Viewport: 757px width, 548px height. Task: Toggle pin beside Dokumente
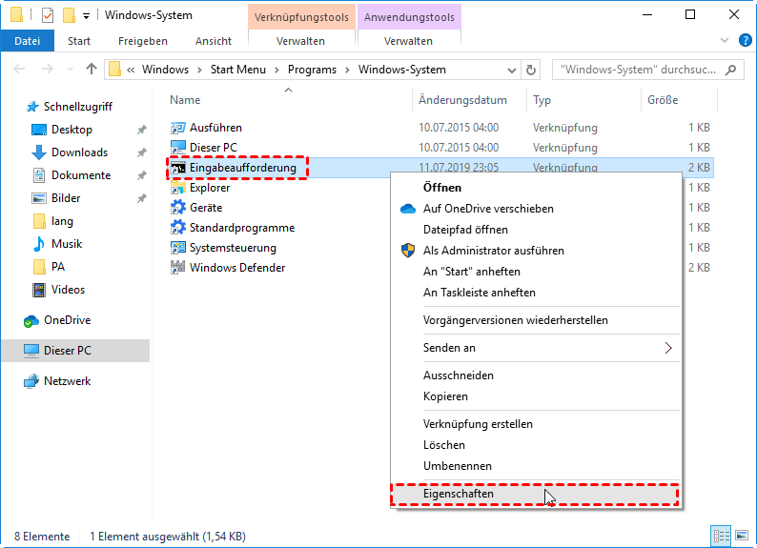[x=141, y=175]
